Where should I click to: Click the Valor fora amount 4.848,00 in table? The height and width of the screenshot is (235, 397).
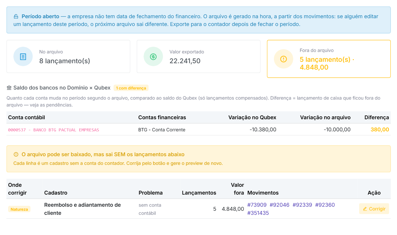click(x=233, y=209)
